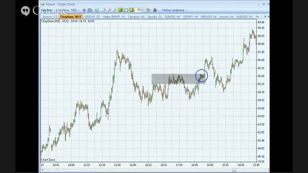308x173 pixels.
Task: Click the camera screenshot icon
Action: (x=155, y=10)
